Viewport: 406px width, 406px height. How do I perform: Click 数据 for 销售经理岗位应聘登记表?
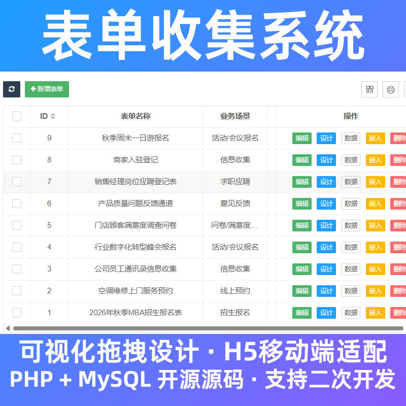coord(351,182)
